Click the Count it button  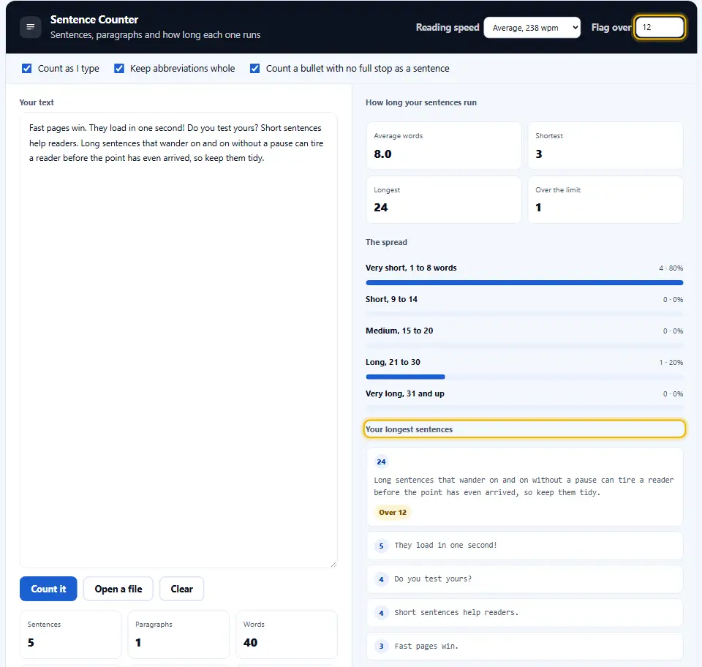(x=48, y=589)
